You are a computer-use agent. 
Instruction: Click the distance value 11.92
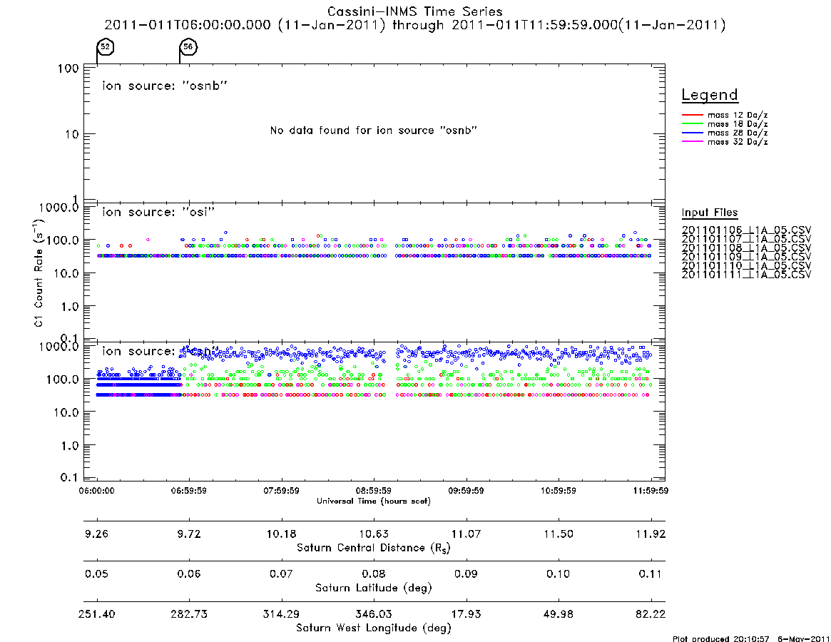coord(651,534)
